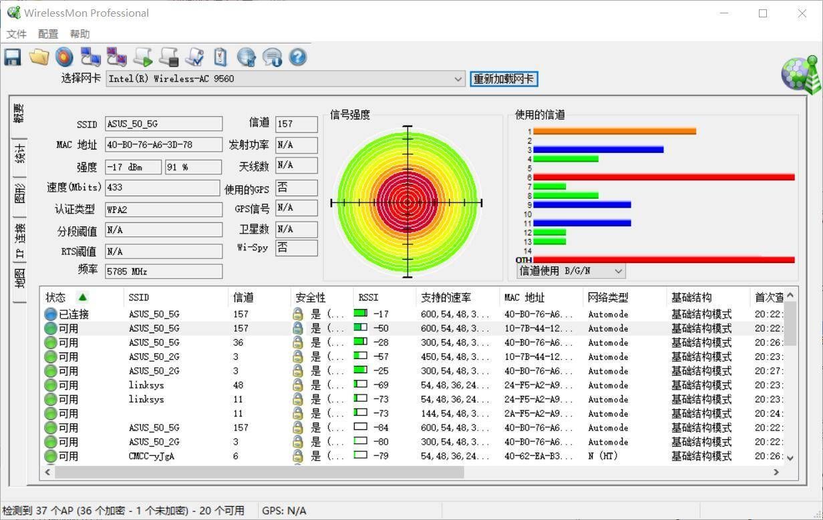This screenshot has height=520, width=823.
Task: Select the ASUS_50_5G row on channel 36
Action: click(413, 342)
